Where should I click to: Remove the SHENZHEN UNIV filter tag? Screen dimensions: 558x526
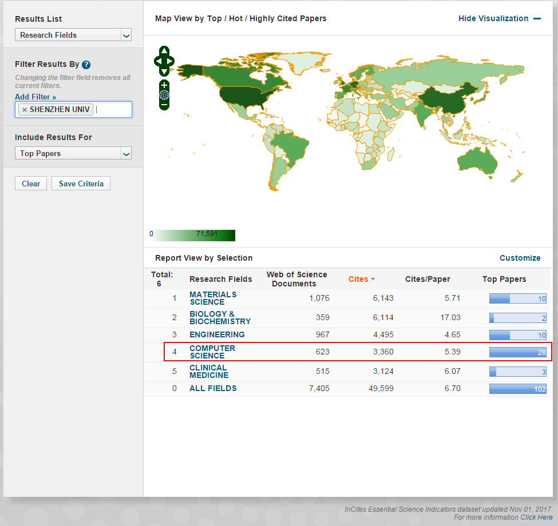(x=25, y=110)
